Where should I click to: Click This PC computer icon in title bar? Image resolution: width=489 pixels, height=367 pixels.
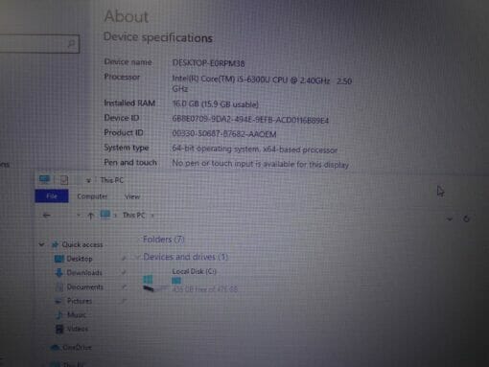[x=44, y=179]
